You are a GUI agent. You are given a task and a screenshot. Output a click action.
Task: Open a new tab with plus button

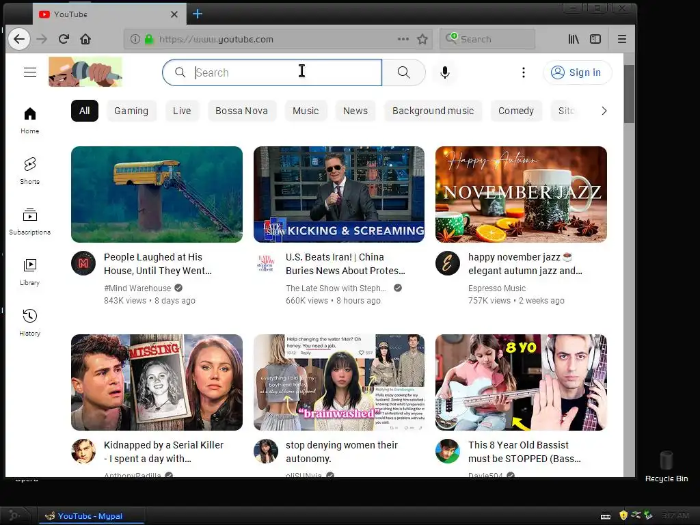[198, 14]
